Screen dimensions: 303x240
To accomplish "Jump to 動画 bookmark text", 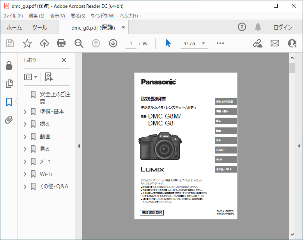I will click(45, 136).
